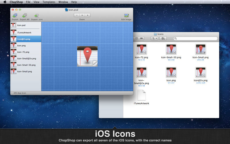This screenshot has width=230, height=144.
Task: Click the 29×29 dimension label
Action: (x=200, y=60)
